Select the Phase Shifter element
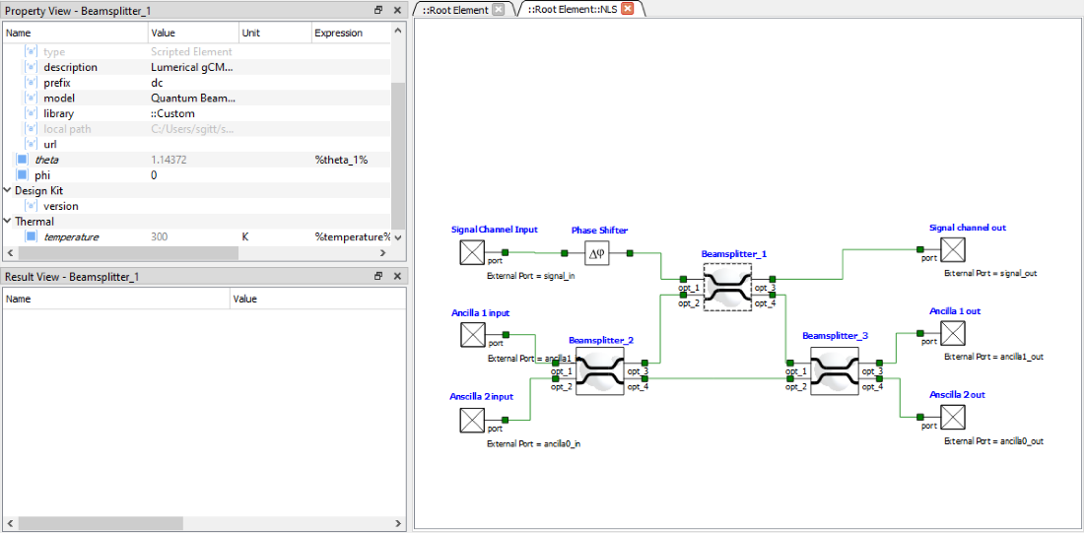This screenshot has height=533, width=1084. 596,254
